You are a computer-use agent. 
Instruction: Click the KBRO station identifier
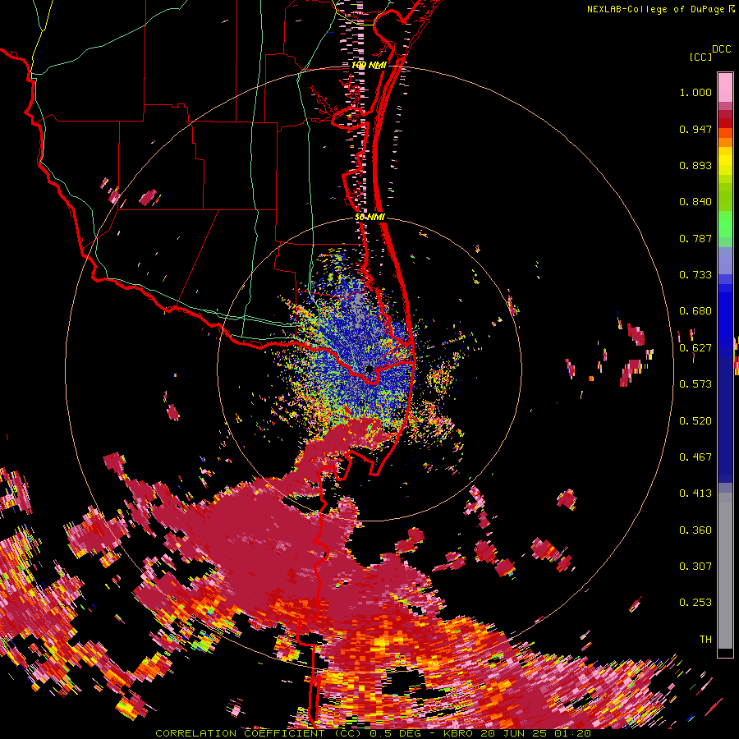click(457, 733)
